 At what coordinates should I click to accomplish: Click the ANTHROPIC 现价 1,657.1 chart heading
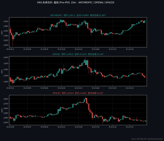point(78,15)
